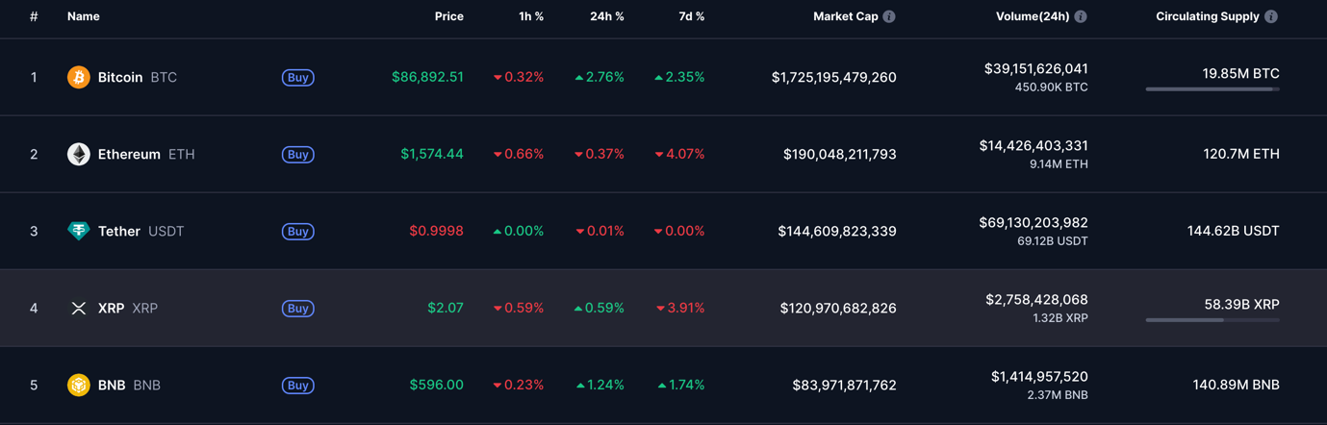1327x425 pixels.
Task: Sort by the Circulating Supply column header
Action: (1208, 16)
